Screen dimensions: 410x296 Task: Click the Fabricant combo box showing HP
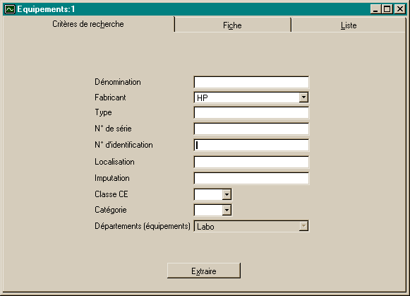click(251, 97)
